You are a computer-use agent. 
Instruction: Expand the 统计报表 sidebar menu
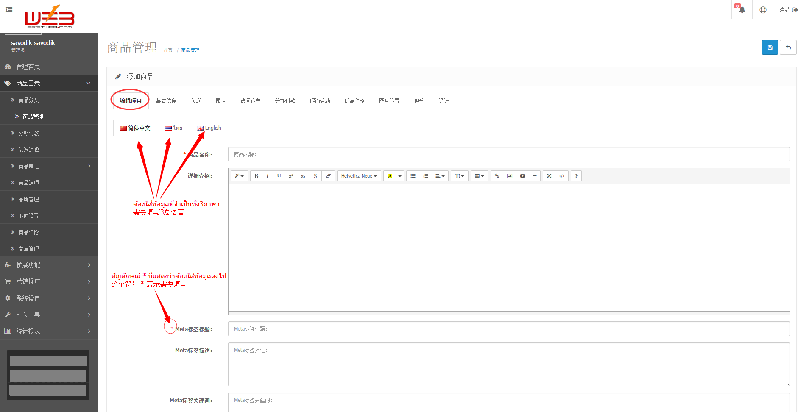(x=49, y=331)
